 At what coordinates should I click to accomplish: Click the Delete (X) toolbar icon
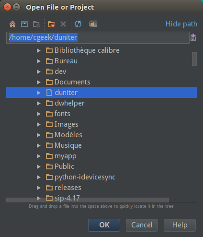click(63, 24)
